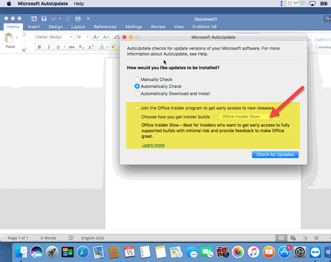Open the Apple menu
This screenshot has width=331, height=262.
click(9, 4)
